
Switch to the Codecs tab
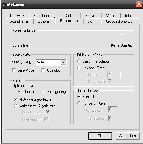[x=70, y=16]
